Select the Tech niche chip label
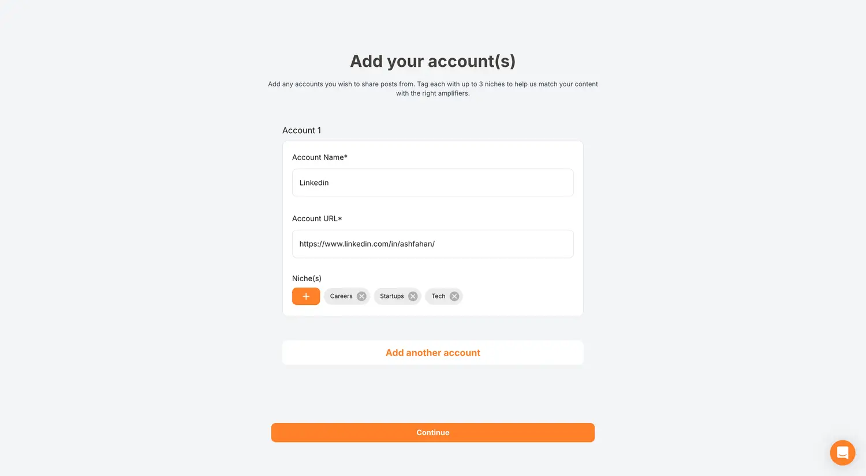 438,296
